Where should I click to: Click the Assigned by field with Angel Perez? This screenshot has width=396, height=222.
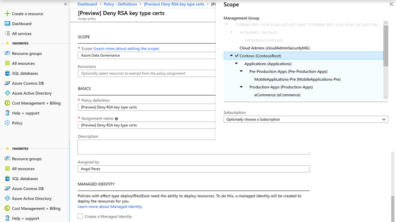coord(194,169)
